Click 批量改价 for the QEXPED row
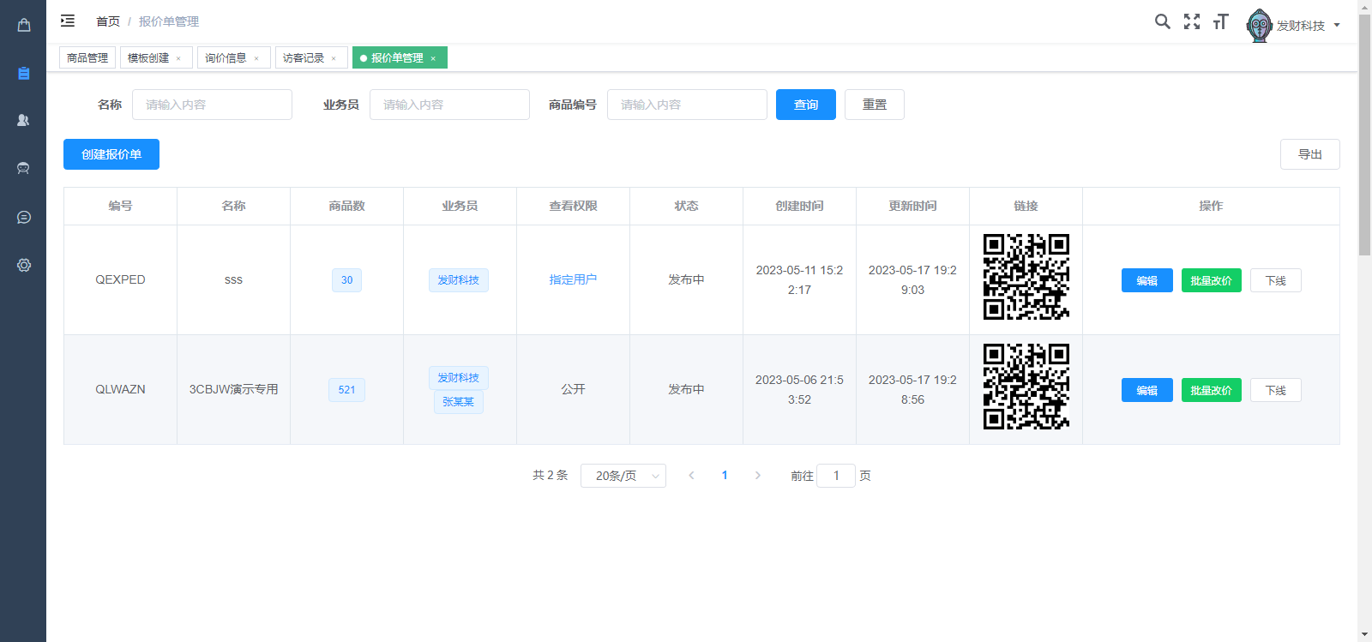The width and height of the screenshot is (1372, 642). pyautogui.click(x=1211, y=280)
